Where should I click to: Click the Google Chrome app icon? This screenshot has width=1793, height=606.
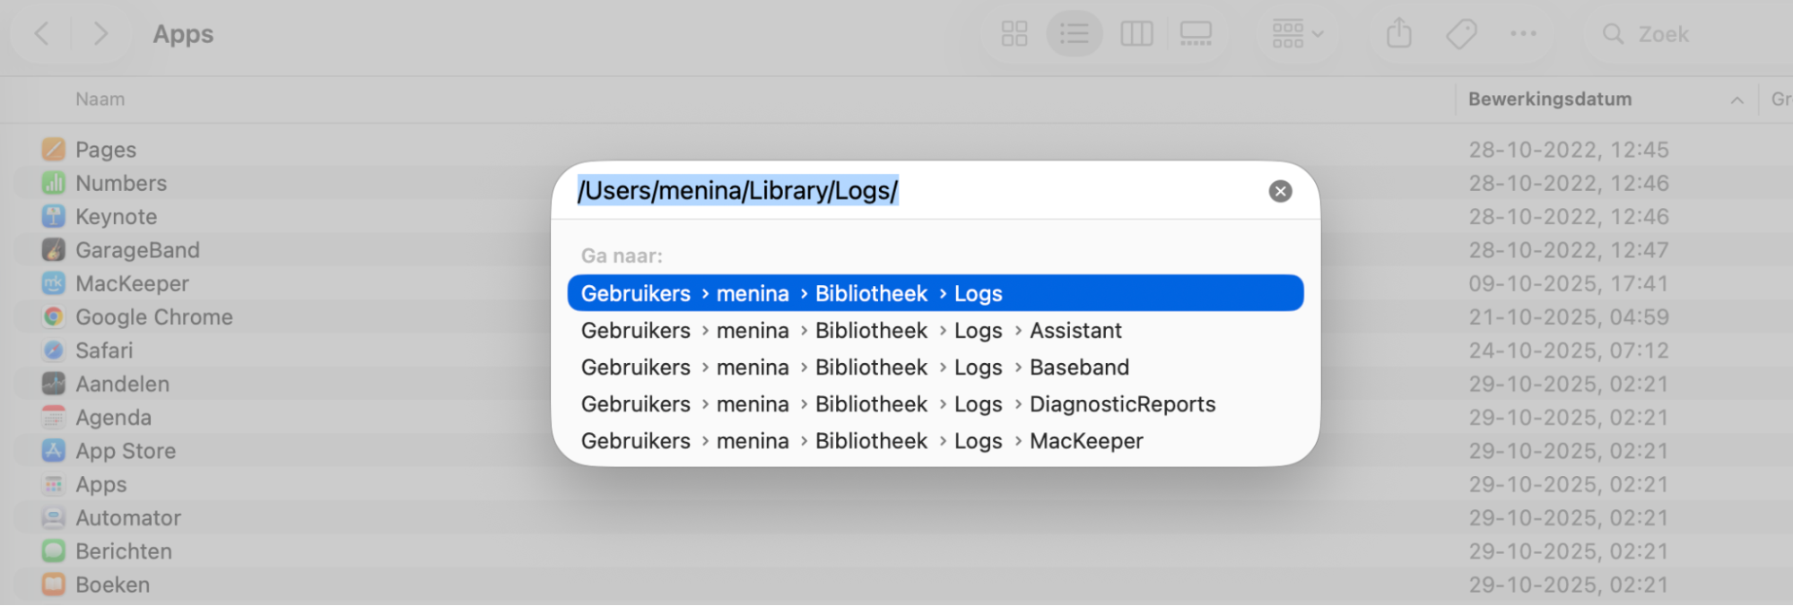coord(54,316)
